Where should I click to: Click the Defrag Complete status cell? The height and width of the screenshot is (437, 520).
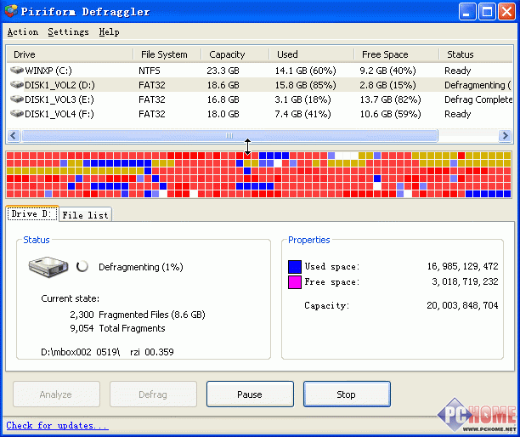coord(478,99)
